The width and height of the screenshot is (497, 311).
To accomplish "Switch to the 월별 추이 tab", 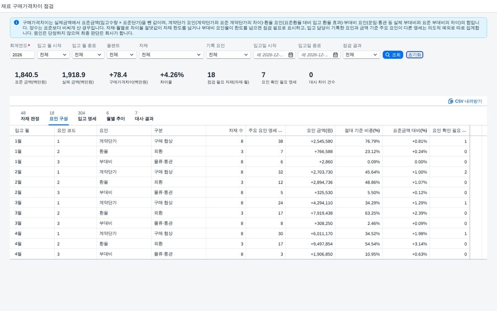I will (x=116, y=116).
